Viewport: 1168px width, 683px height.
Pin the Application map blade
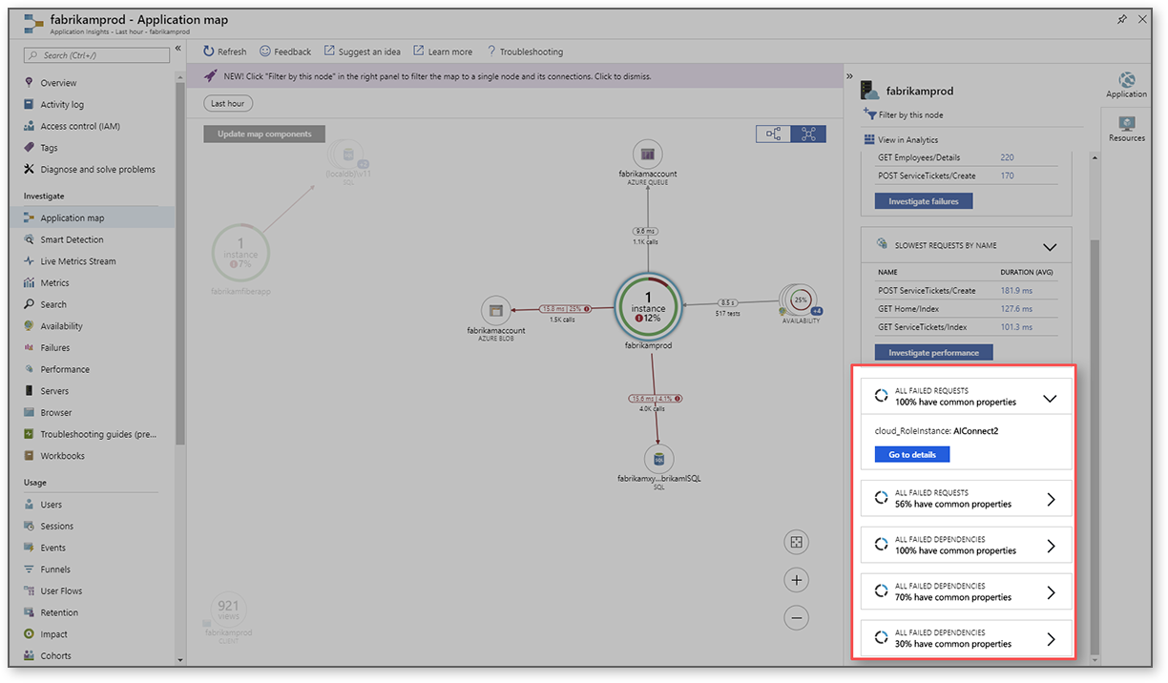pyautogui.click(x=1122, y=19)
